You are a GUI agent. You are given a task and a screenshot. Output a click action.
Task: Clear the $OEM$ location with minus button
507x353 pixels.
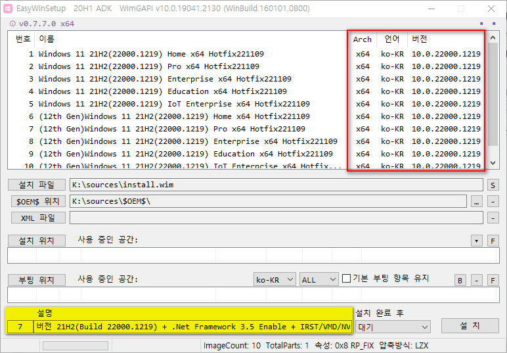coord(493,202)
